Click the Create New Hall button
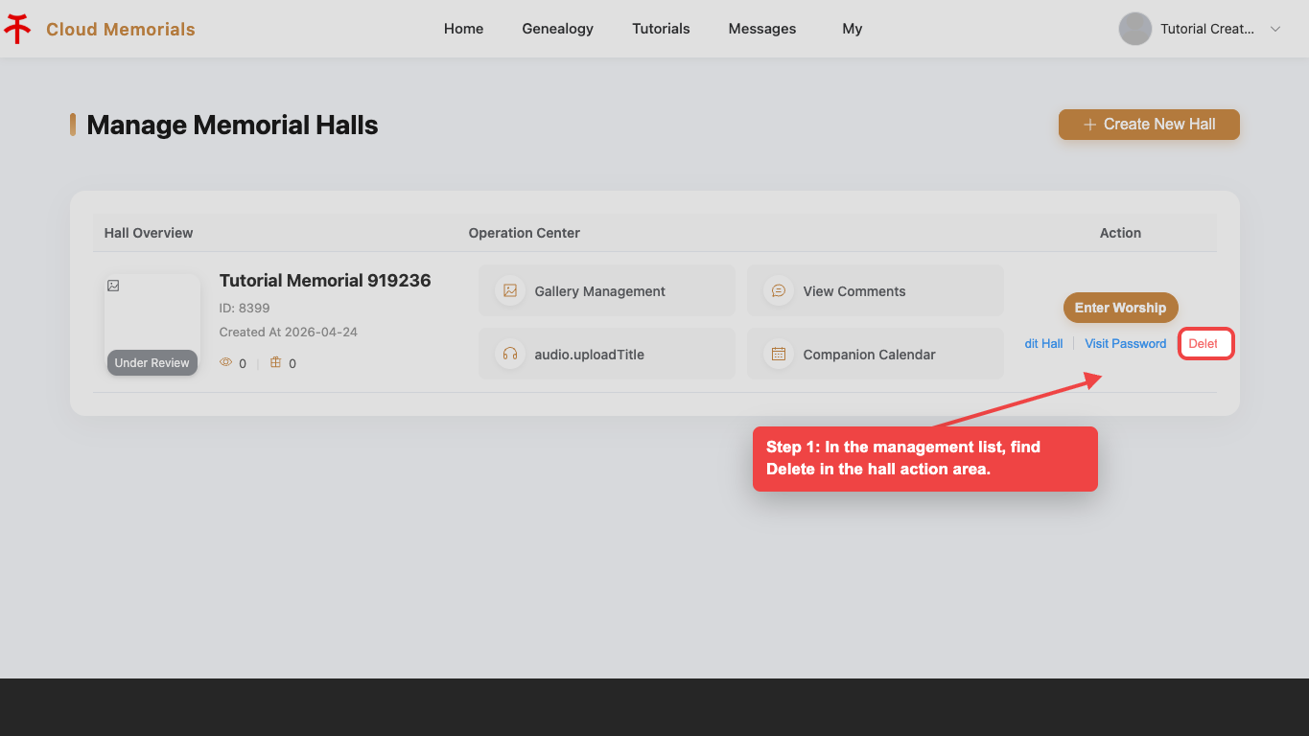The width and height of the screenshot is (1309, 736). (x=1149, y=125)
